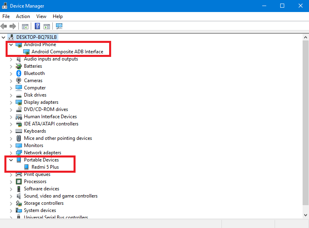
Task: Click the Bluetooth category icon
Action: tap(19, 73)
